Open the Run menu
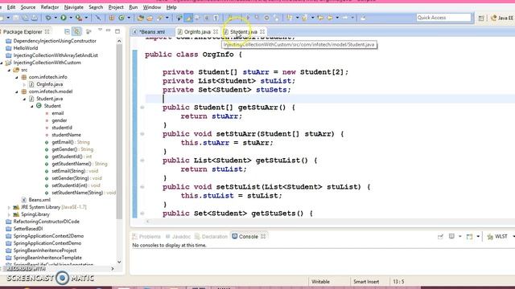Viewport: 515px width, 289px height. (133, 7)
